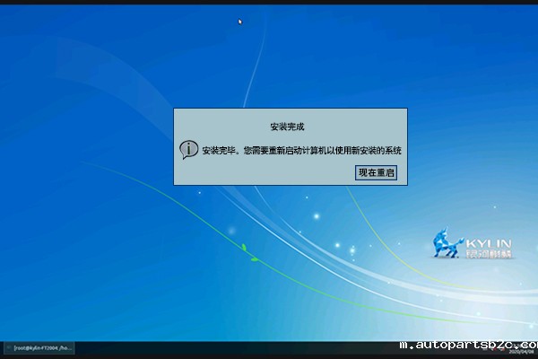Click the info speech-bubble icon in the dialog
The height and width of the screenshot is (359, 538).
pos(188,150)
